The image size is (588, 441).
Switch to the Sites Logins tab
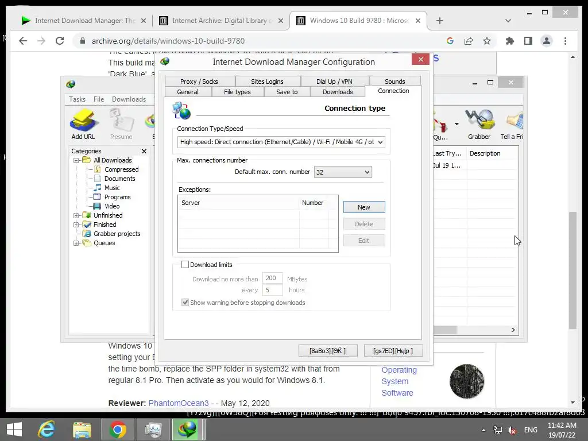coord(267,82)
